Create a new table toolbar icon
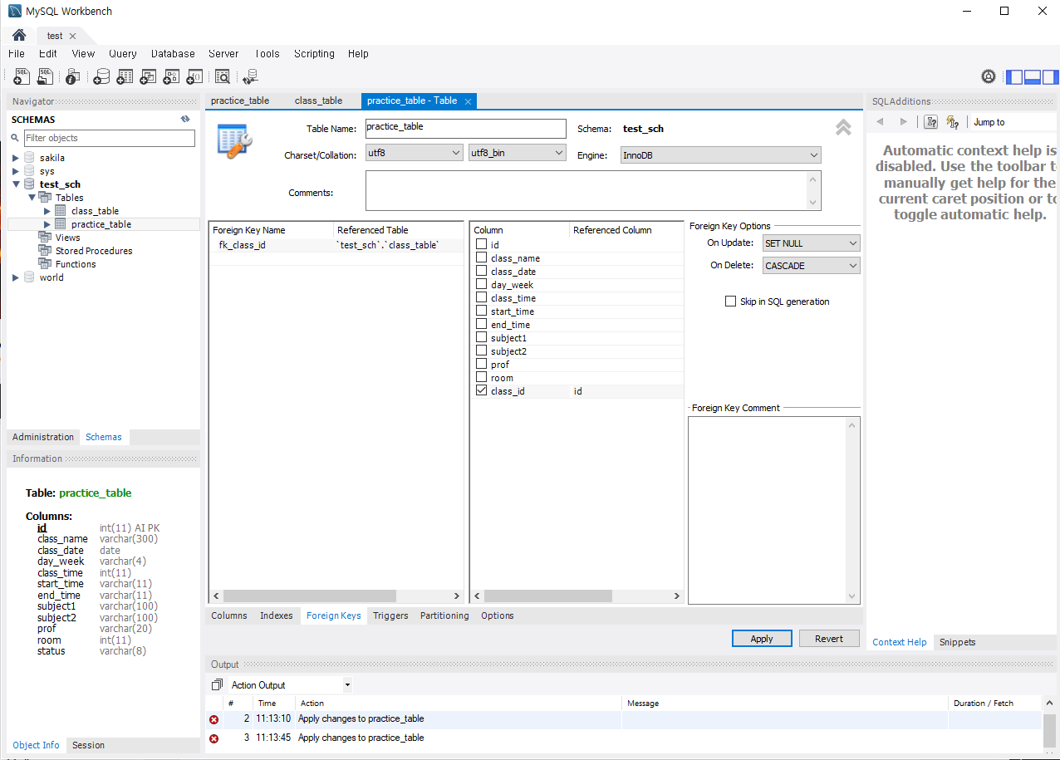1060x760 pixels. coord(125,77)
